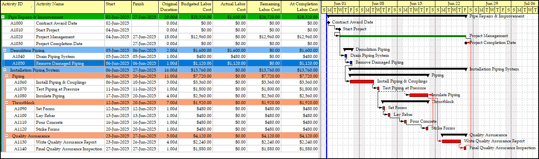The width and height of the screenshot is (539, 159).
Task: Collapse the Thrustblock group band
Action: [x=7, y=103]
